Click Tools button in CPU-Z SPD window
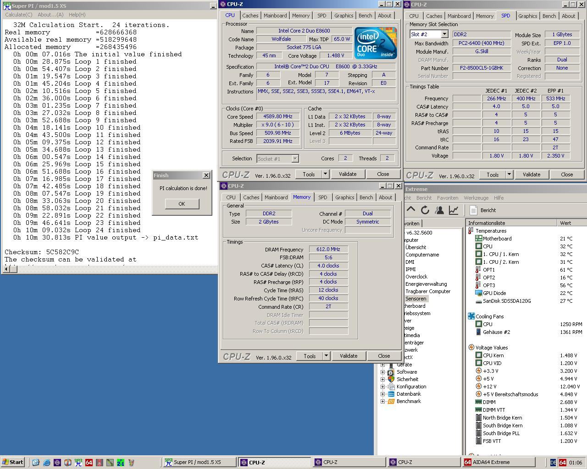The height and width of the screenshot is (469, 587). pyautogui.click(x=493, y=175)
